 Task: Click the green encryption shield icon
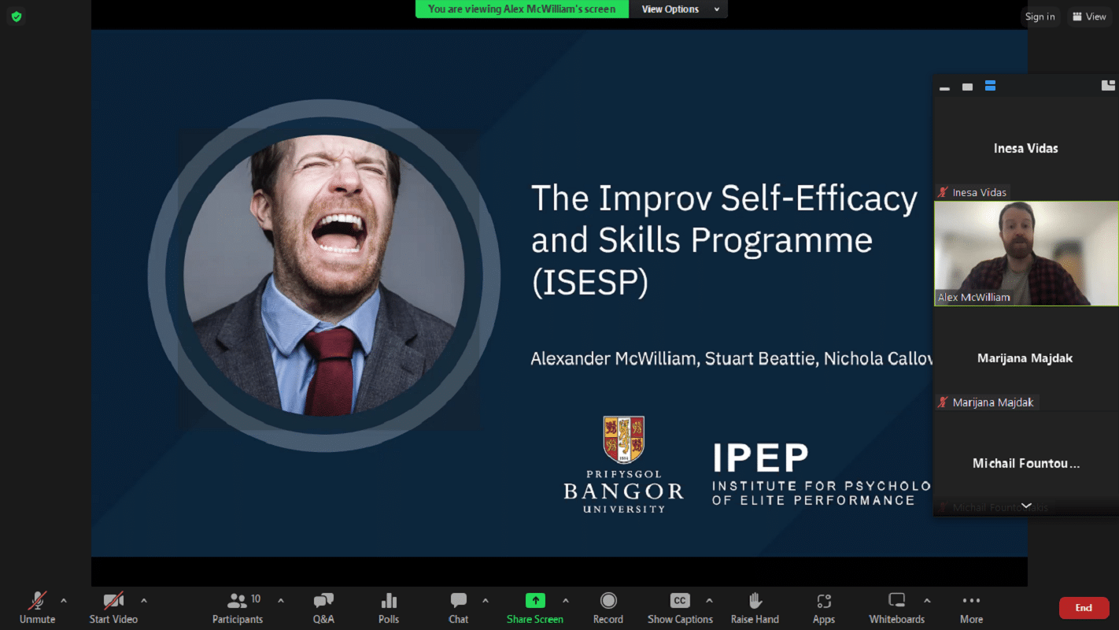[x=17, y=17]
